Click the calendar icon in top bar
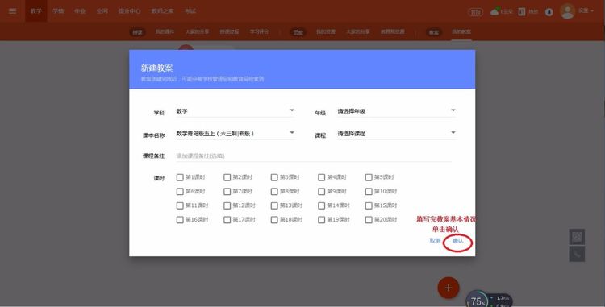This screenshot has width=605, height=307. click(522, 11)
